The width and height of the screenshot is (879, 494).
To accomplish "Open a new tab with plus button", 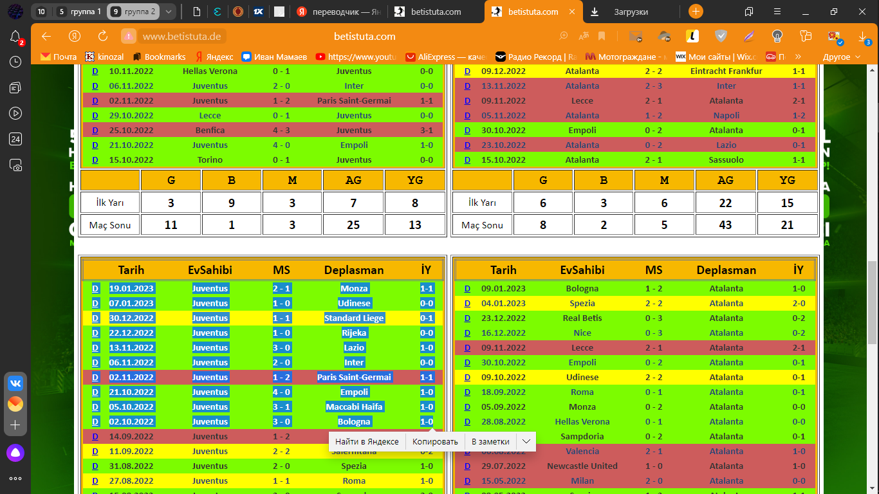I will pyautogui.click(x=696, y=12).
